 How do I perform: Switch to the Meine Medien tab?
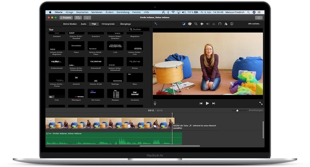[70, 24]
